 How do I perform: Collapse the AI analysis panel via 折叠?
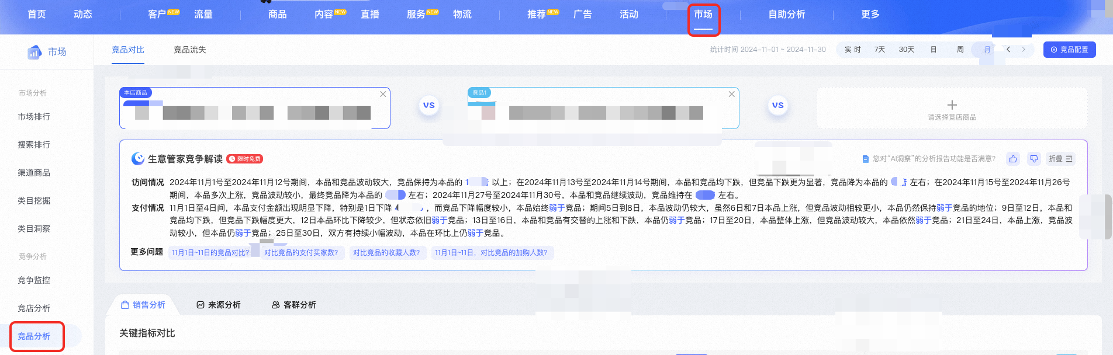1060,159
